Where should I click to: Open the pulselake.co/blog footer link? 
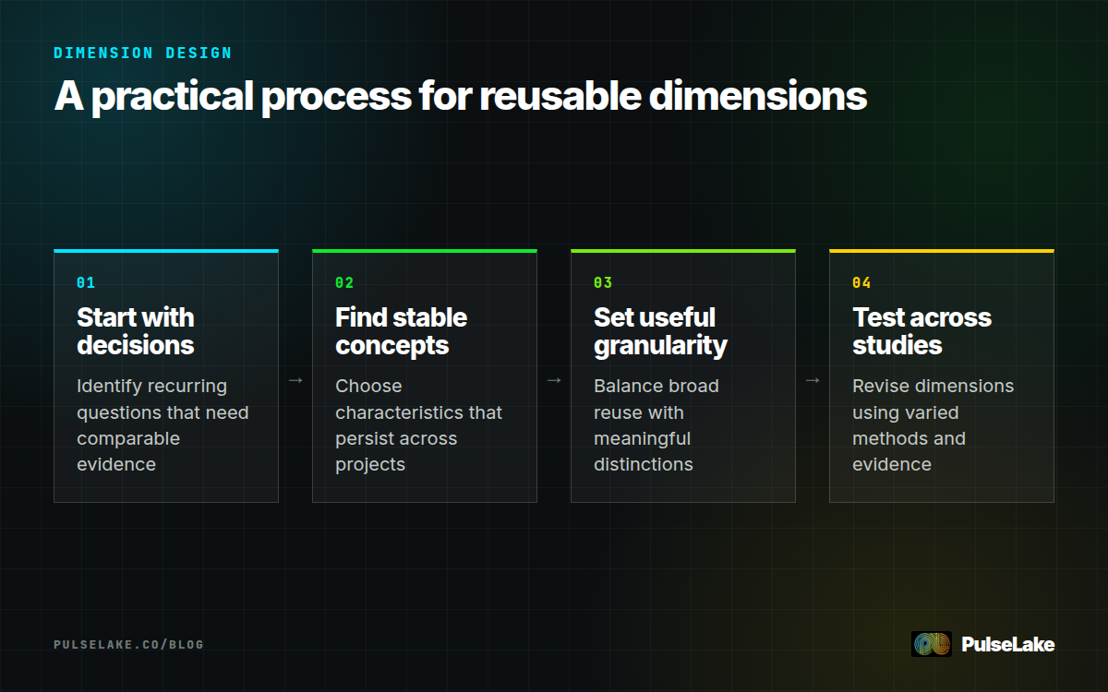tap(128, 644)
